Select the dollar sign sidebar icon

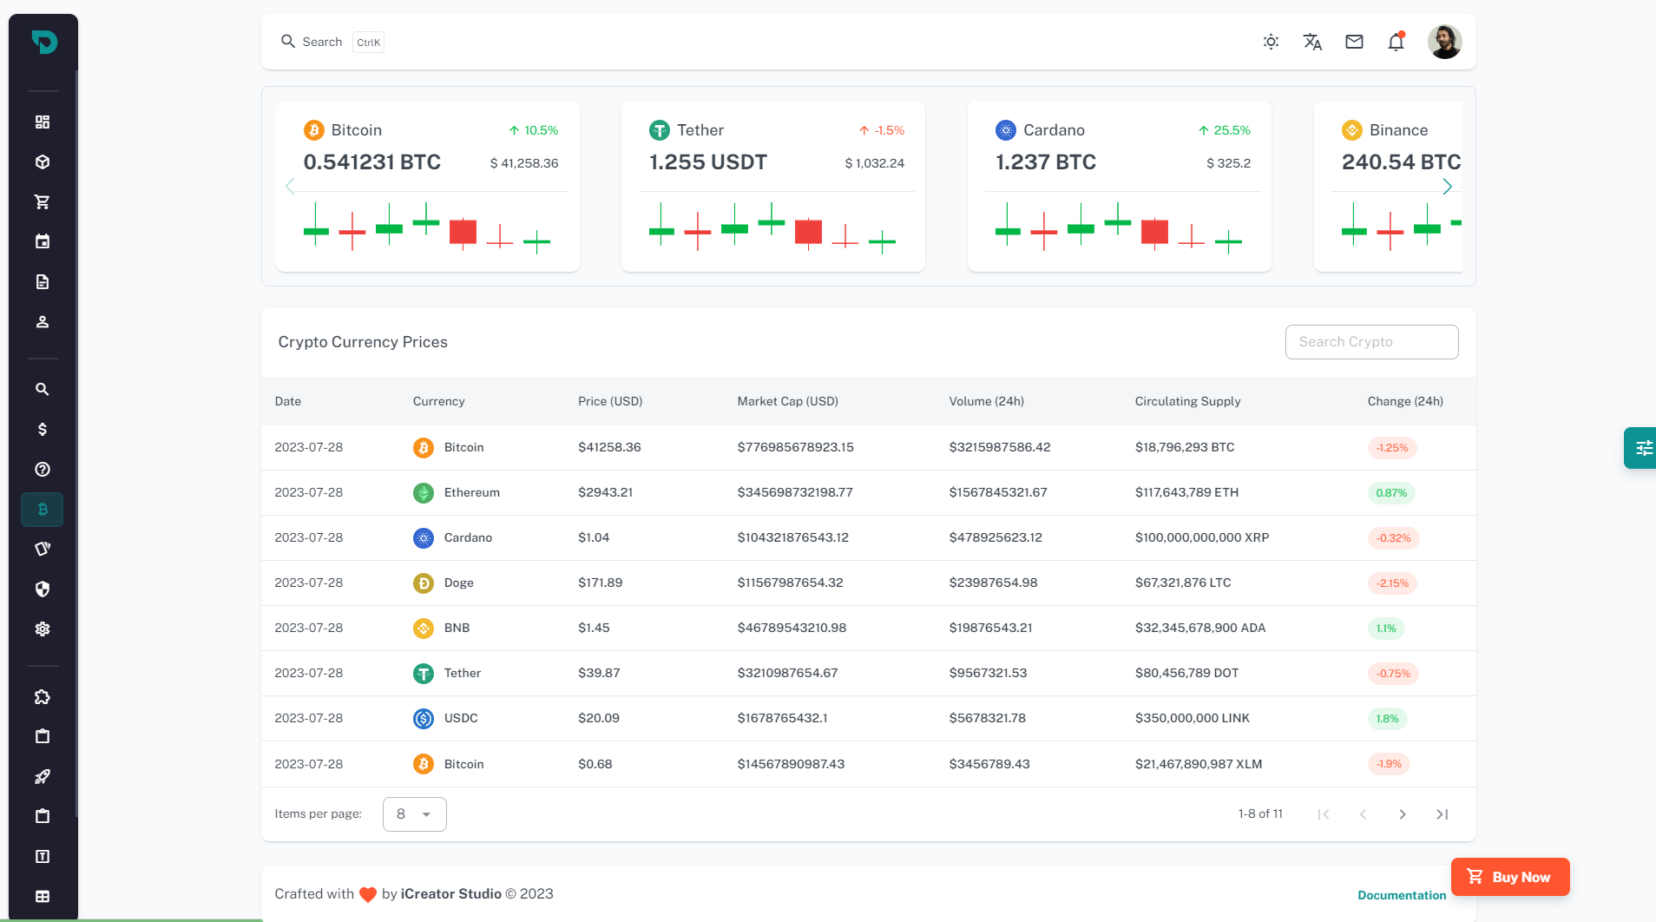pyautogui.click(x=42, y=430)
